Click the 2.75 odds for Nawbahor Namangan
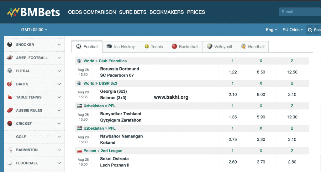Screen dimensions: 321x172 233,139
